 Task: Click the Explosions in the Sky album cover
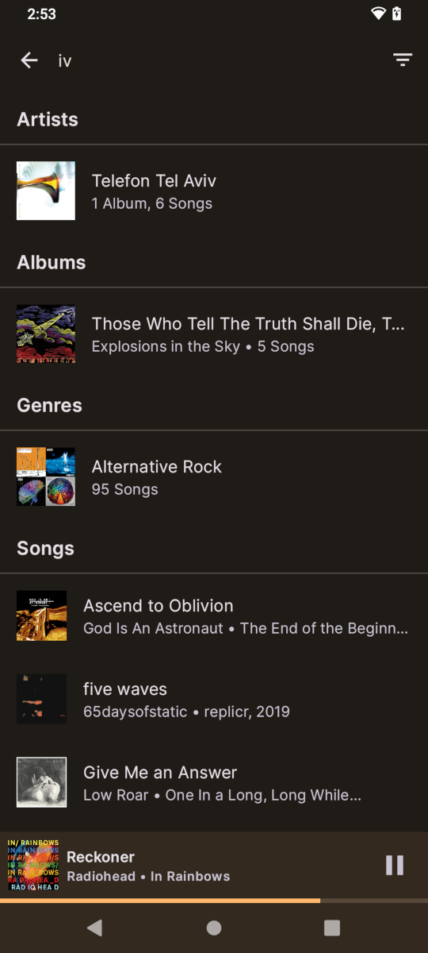[46, 334]
